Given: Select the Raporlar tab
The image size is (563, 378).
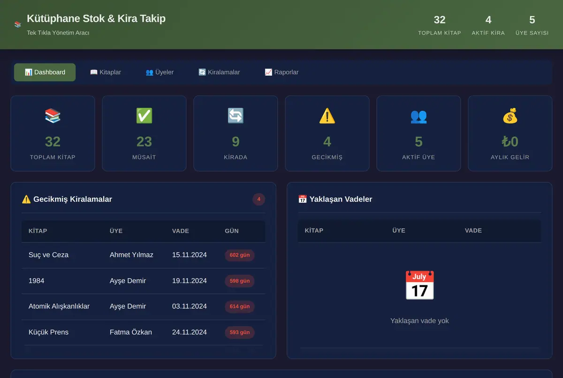Looking at the screenshot, I should 281,72.
